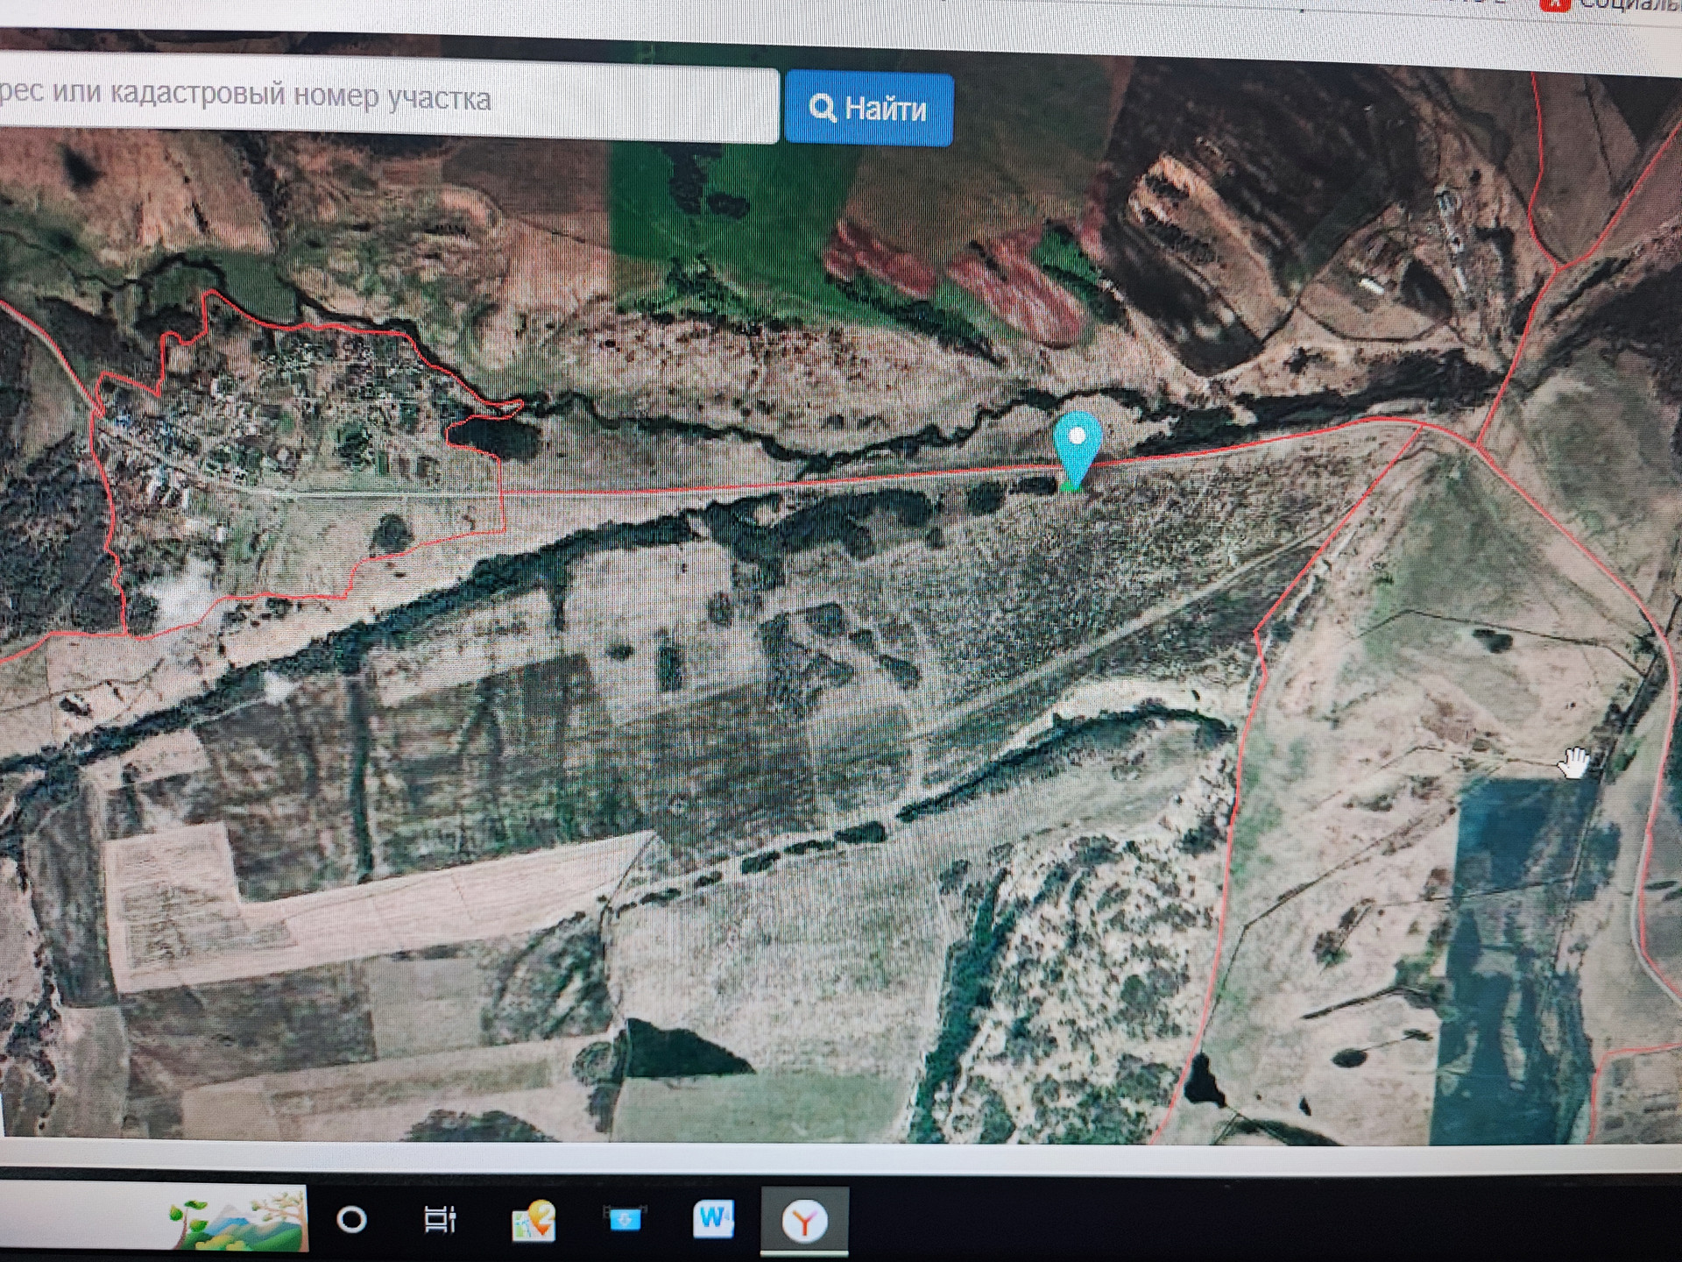Click the red bookmark favicon at top right

tap(1555, 4)
